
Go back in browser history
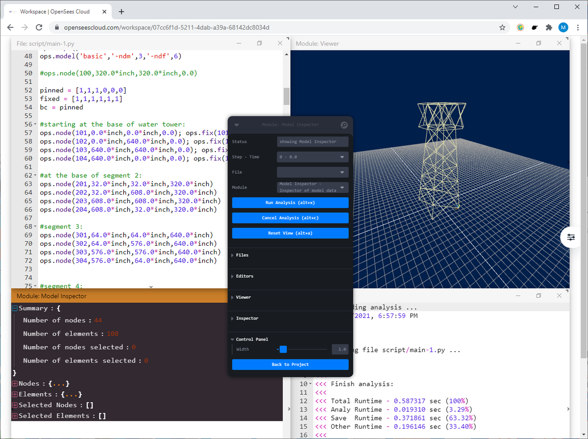click(x=10, y=27)
